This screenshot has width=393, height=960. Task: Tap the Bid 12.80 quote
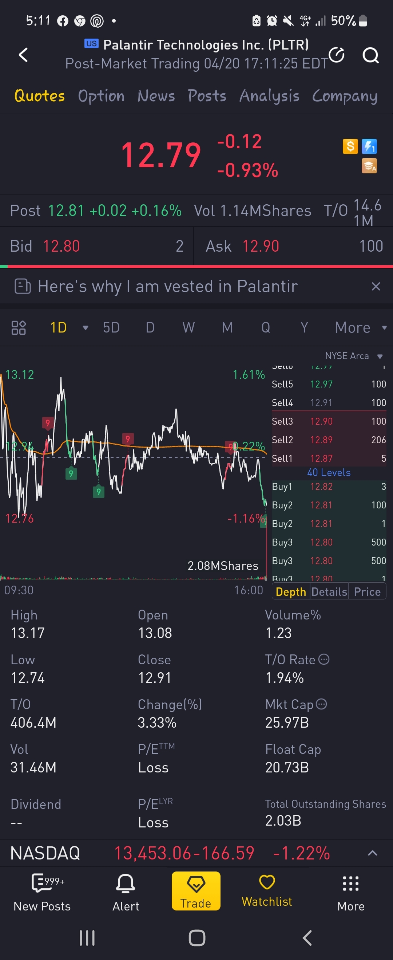96,246
